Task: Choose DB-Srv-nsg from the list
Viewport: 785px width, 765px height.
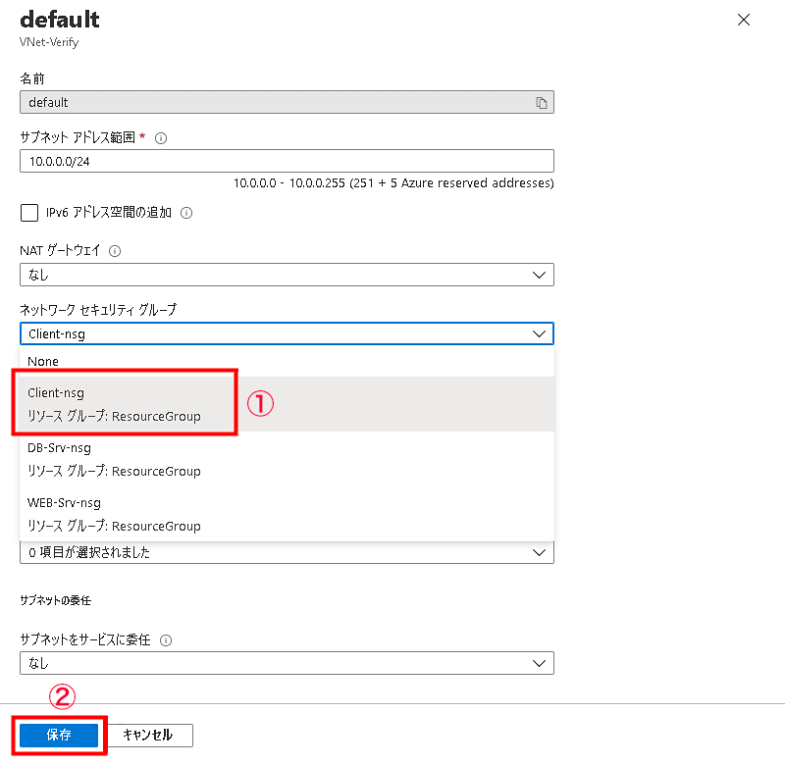Action: 287,459
